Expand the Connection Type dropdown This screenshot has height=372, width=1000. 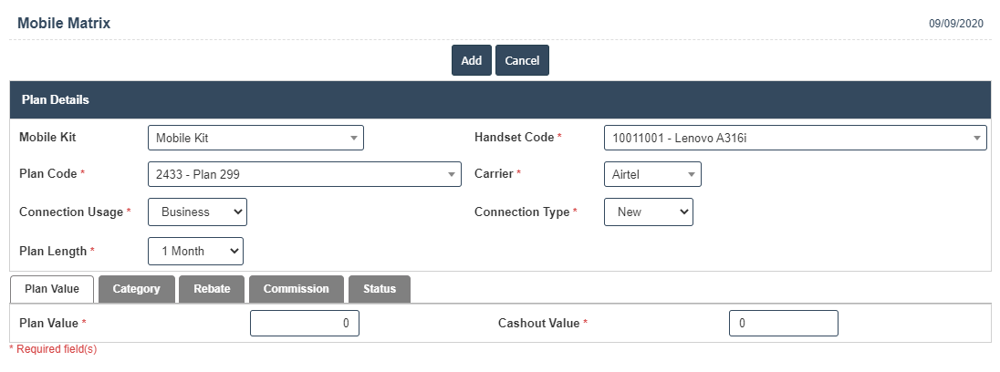click(648, 212)
